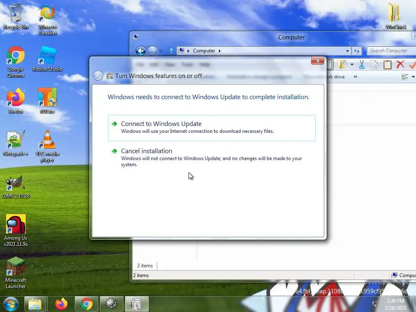Open Chrome from taskbar
The width and height of the screenshot is (416, 312).
(87, 304)
